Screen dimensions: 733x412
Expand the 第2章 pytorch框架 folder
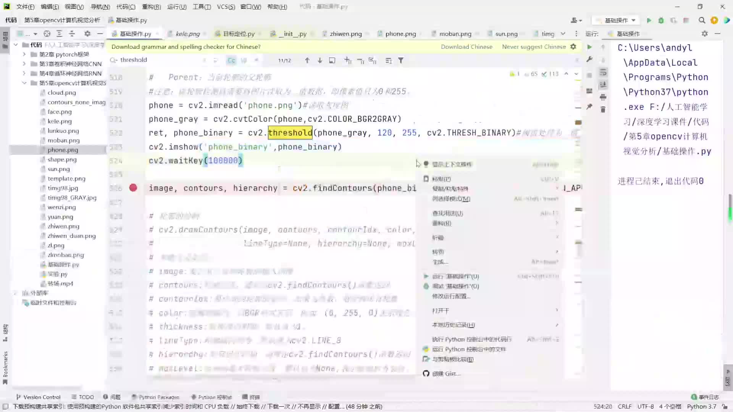click(24, 54)
